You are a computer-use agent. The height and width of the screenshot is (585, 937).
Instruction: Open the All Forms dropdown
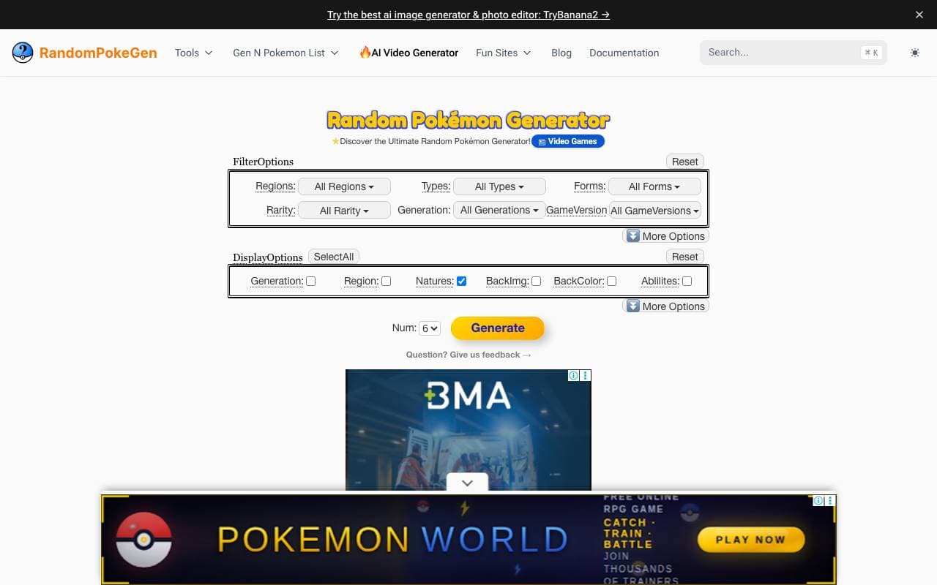coord(654,186)
